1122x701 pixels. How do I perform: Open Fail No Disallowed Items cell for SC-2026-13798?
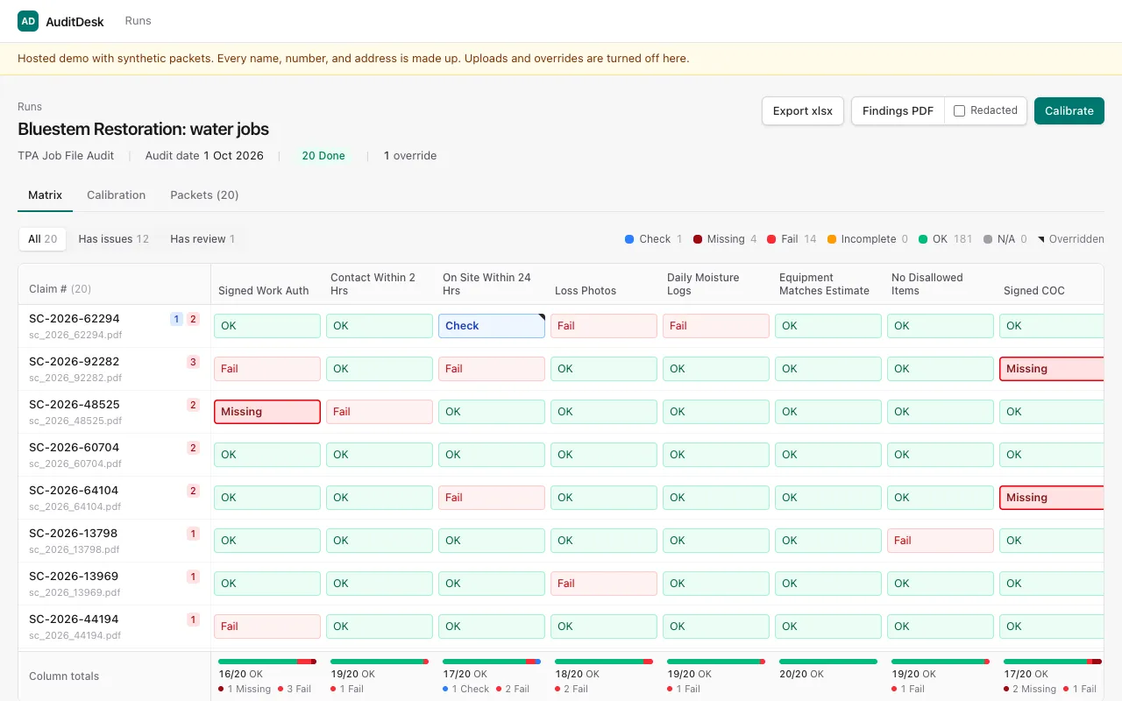coord(941,541)
